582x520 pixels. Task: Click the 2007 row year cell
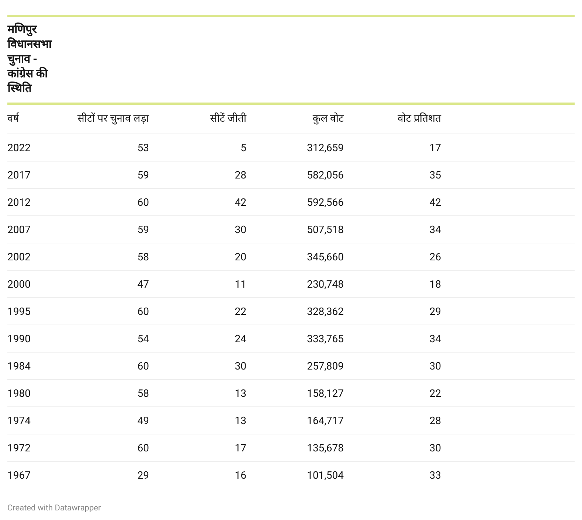(19, 230)
